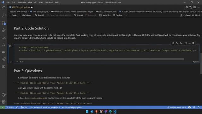This screenshot has height=114, width=202.
Task: Click the Part 2: Code Solution breadcrumb
Action: coord(106,12)
